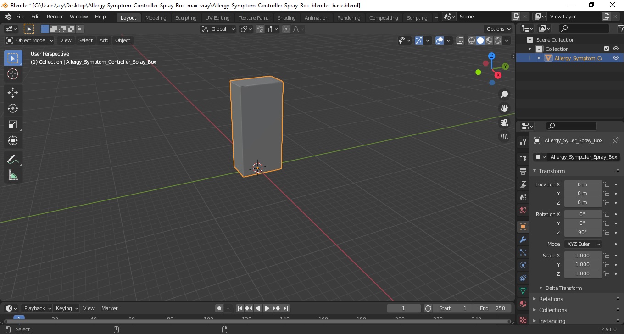Open the Tool properties tab
This screenshot has height=334, width=624.
click(523, 142)
